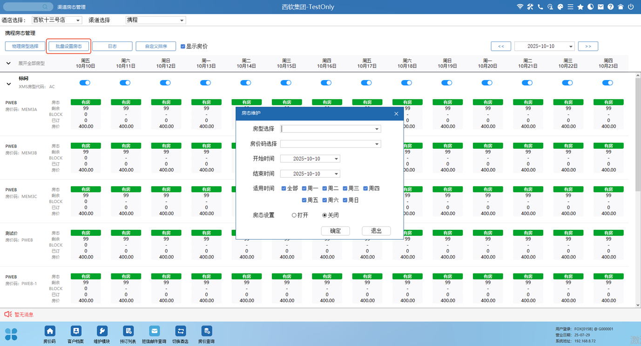This screenshot has width=641, height=346.
Task: Uncheck 周六 in the 适用时间 options
Action: (324, 200)
